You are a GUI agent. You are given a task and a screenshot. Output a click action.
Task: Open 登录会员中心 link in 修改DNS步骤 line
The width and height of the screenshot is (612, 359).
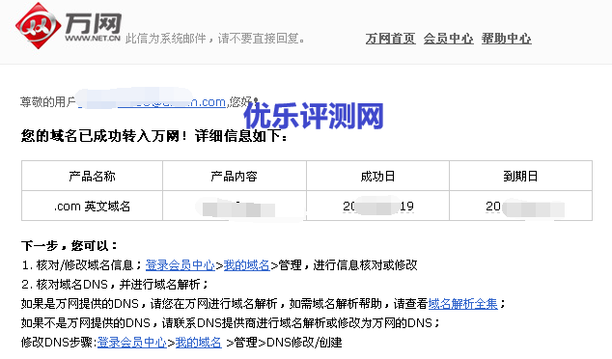(132, 343)
